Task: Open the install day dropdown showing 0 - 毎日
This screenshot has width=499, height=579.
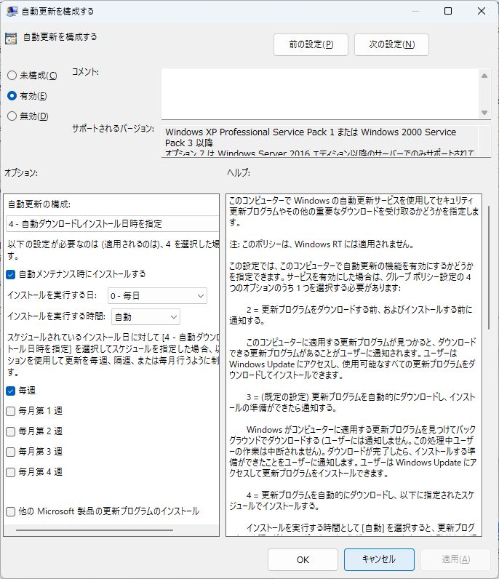Action: (x=157, y=296)
